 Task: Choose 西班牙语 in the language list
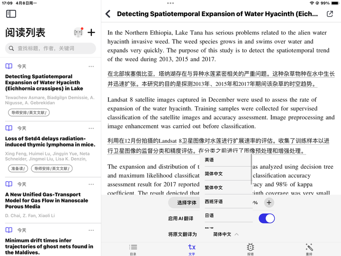(226, 201)
